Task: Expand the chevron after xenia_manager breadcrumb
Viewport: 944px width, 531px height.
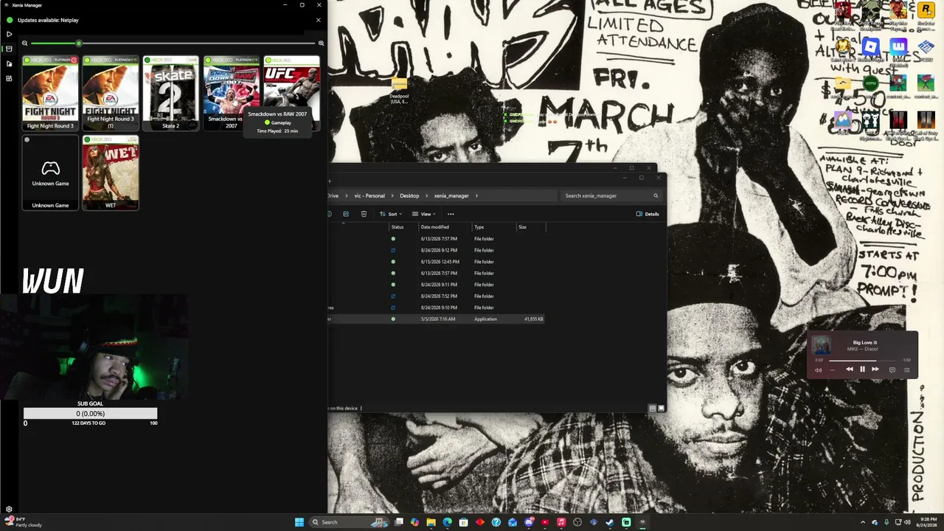Action: pyautogui.click(x=476, y=195)
